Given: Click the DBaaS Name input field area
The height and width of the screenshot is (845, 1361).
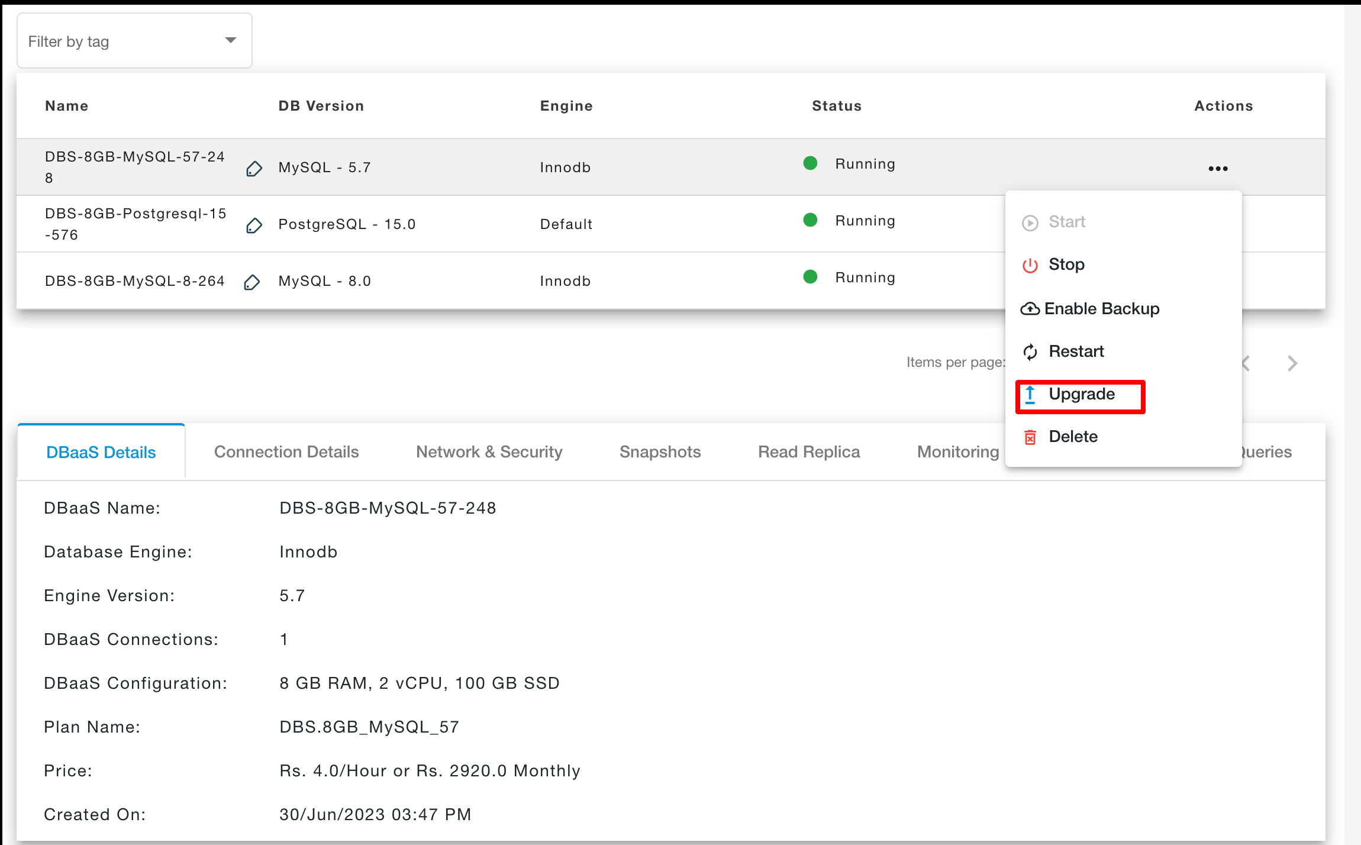Looking at the screenshot, I should (x=386, y=507).
